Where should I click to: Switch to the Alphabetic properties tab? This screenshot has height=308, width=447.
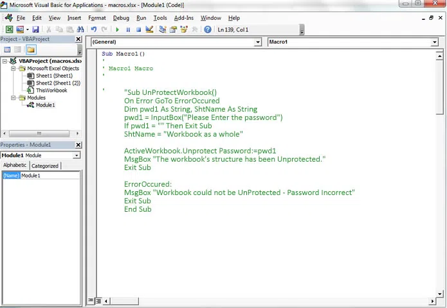tap(15, 165)
